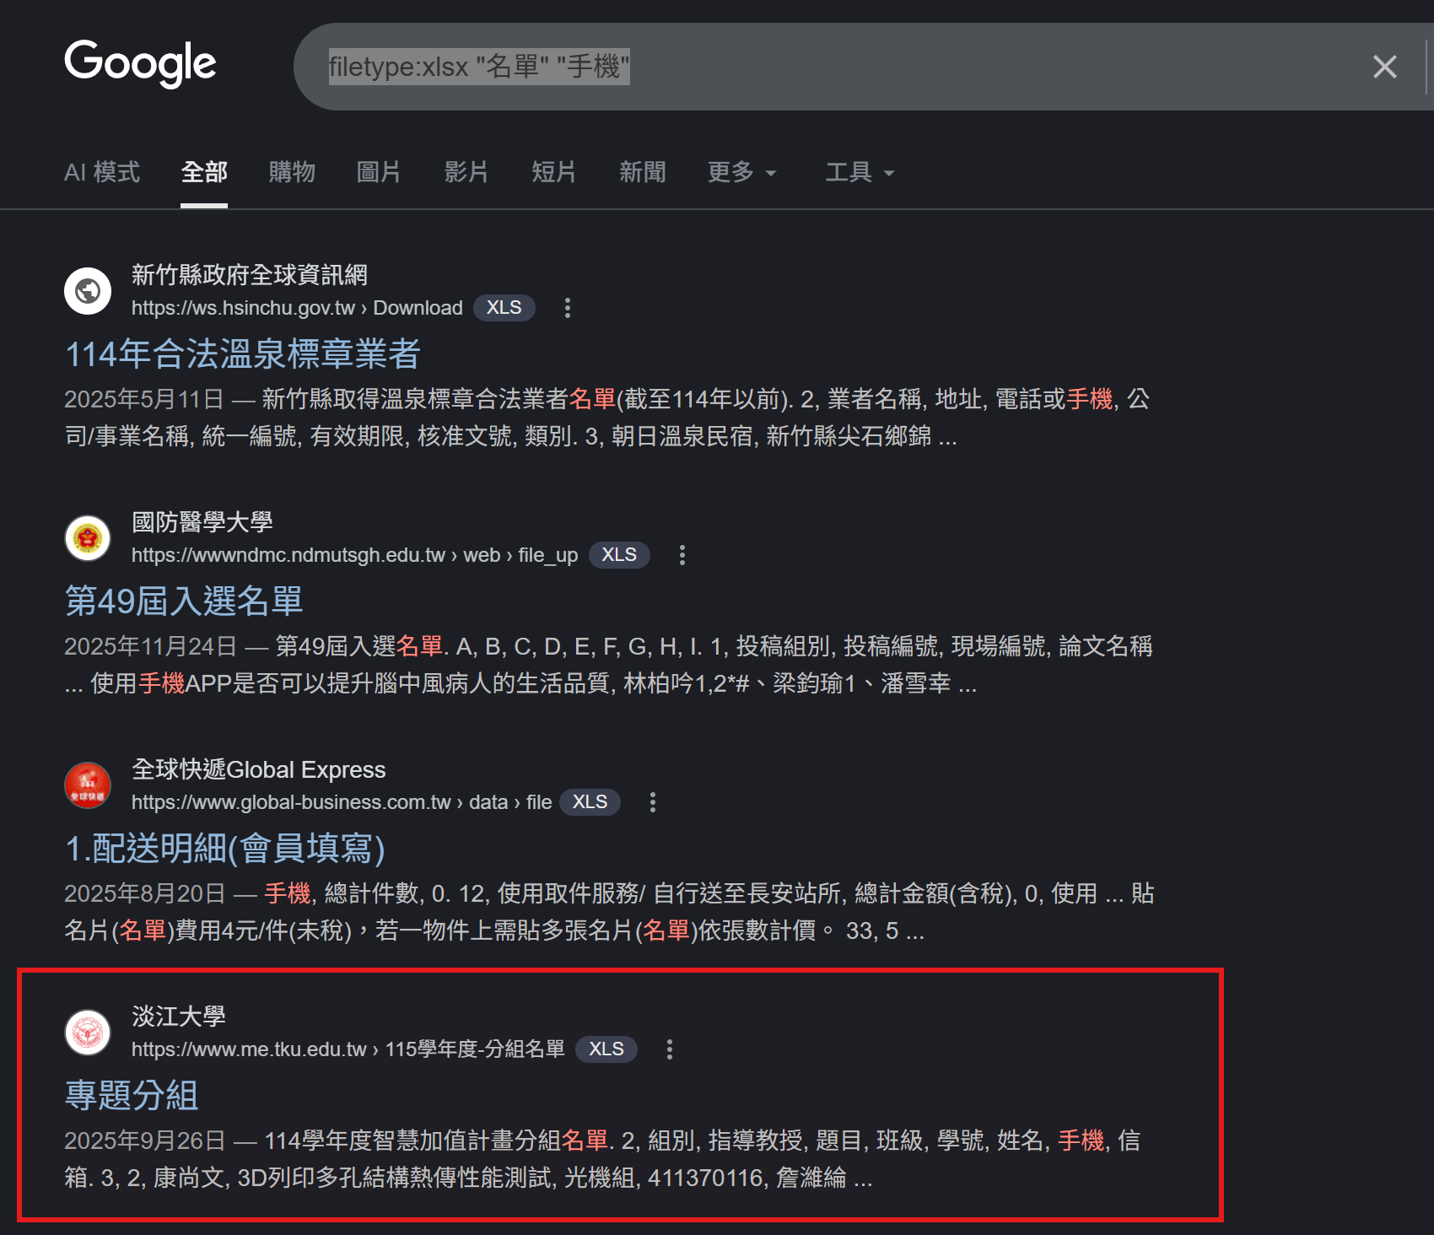Open the 影片 tab
Screen dimensions: 1434x1235
click(466, 172)
